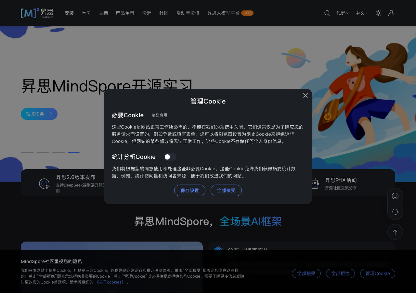
Task: Click 全部拒绝 in the bottom banner
Action: [x=340, y=273]
